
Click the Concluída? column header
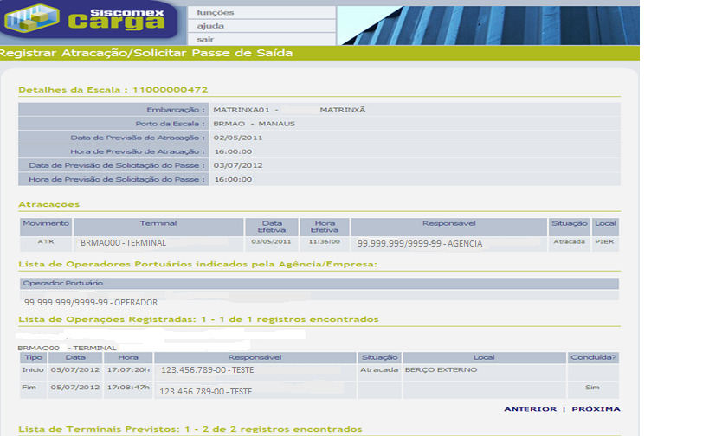pos(593,357)
